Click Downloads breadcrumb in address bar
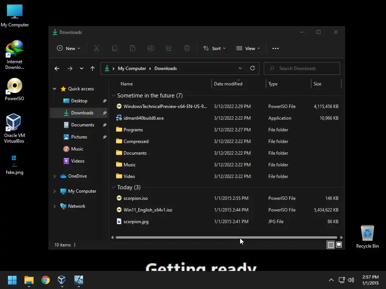The height and width of the screenshot is (289, 386). click(x=166, y=68)
